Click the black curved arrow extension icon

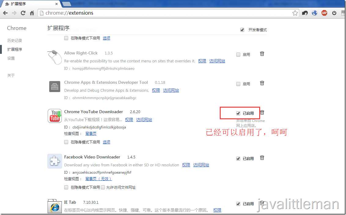tap(305, 13)
